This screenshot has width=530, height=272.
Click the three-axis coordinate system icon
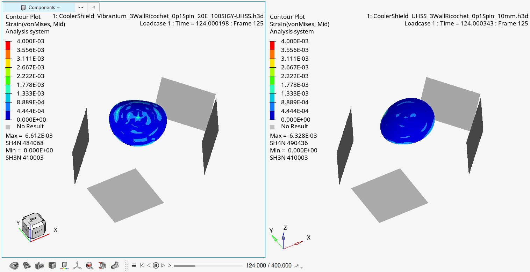[x=77, y=265]
